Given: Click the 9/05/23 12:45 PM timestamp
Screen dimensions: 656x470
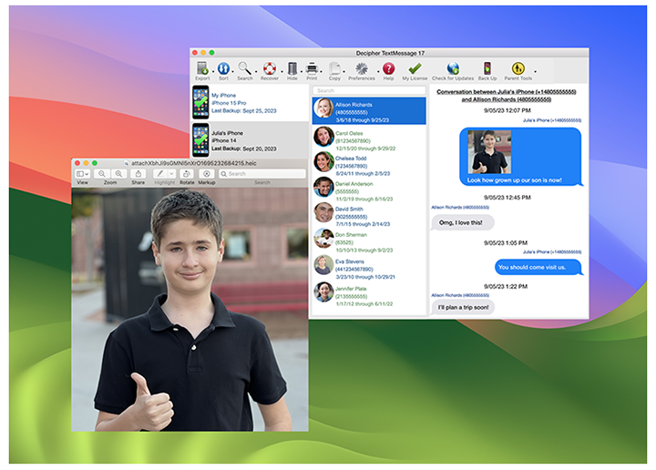Looking at the screenshot, I should [507, 198].
